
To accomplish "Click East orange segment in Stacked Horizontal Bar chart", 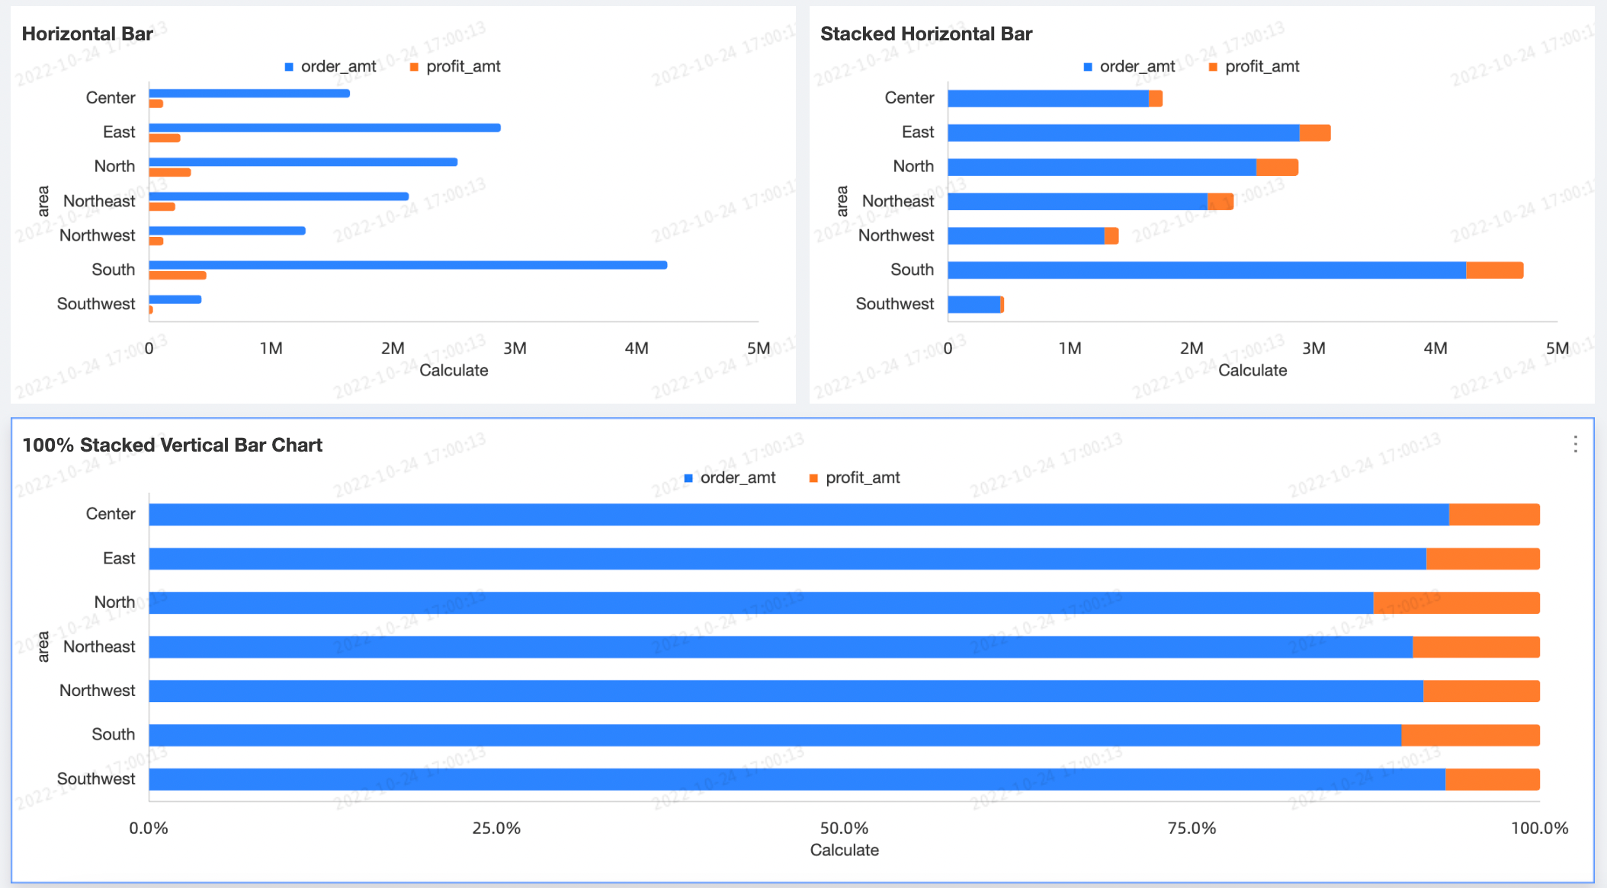I will tap(1315, 133).
